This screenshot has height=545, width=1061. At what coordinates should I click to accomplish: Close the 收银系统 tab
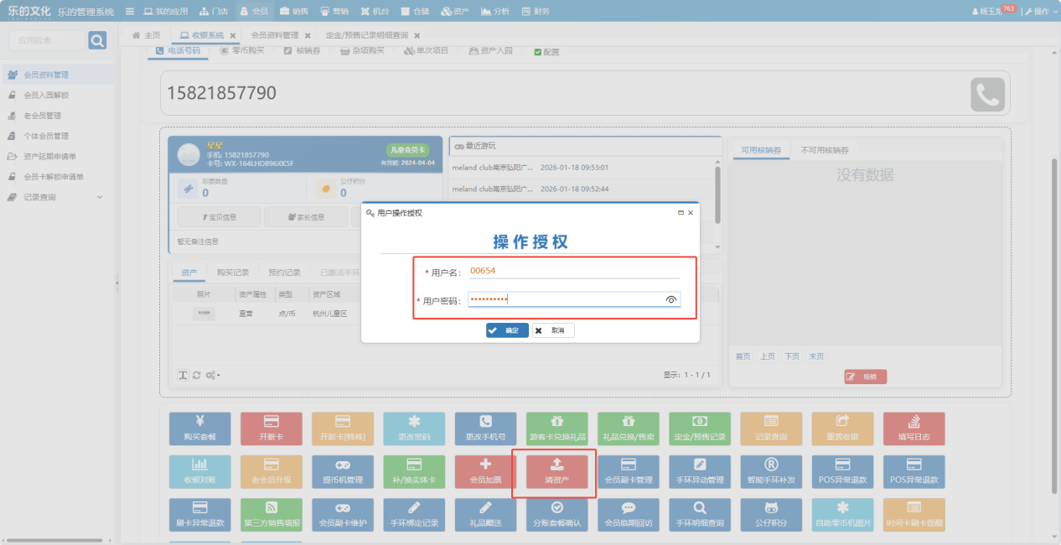pyautogui.click(x=232, y=35)
